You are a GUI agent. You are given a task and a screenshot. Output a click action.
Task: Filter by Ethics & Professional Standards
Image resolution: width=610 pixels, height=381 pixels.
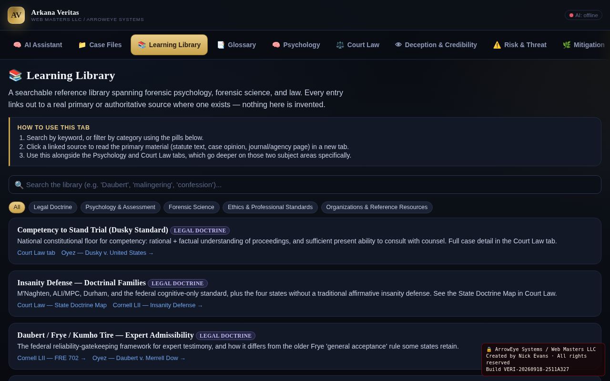click(270, 207)
